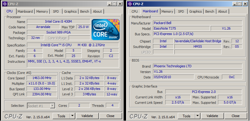Click the Multiplier value 'x11.0 (9.0 - 19.0)'
Viewport: 250px width, 121px height.
point(42,83)
